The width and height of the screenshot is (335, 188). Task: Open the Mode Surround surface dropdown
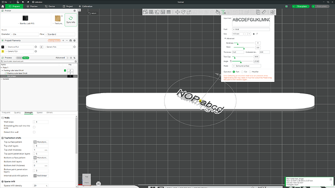click(246, 66)
